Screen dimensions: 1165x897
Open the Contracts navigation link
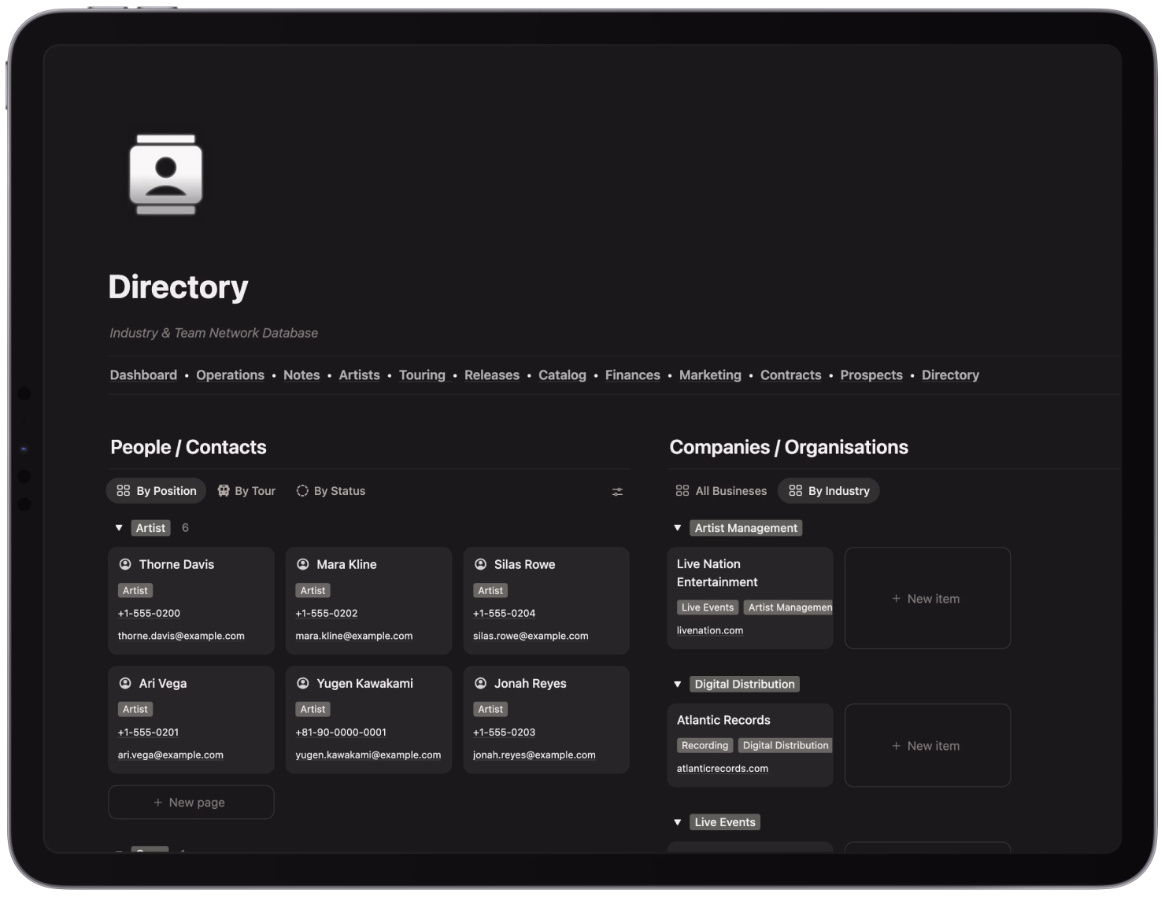pyautogui.click(x=791, y=375)
